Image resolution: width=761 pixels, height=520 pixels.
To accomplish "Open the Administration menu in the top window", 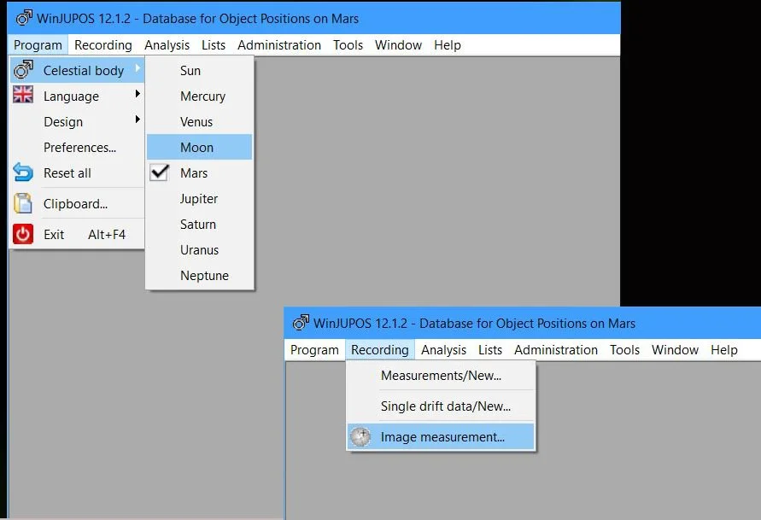I will point(279,45).
